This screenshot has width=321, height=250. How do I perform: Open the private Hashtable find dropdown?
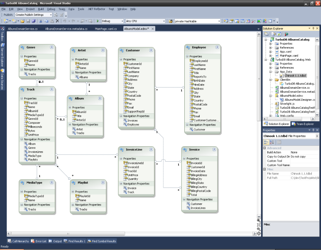(219, 21)
